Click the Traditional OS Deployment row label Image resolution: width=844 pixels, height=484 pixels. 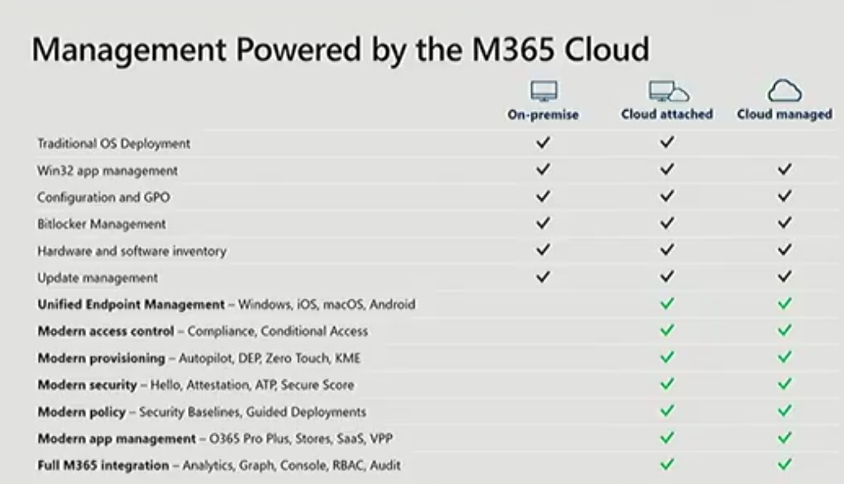coord(114,144)
